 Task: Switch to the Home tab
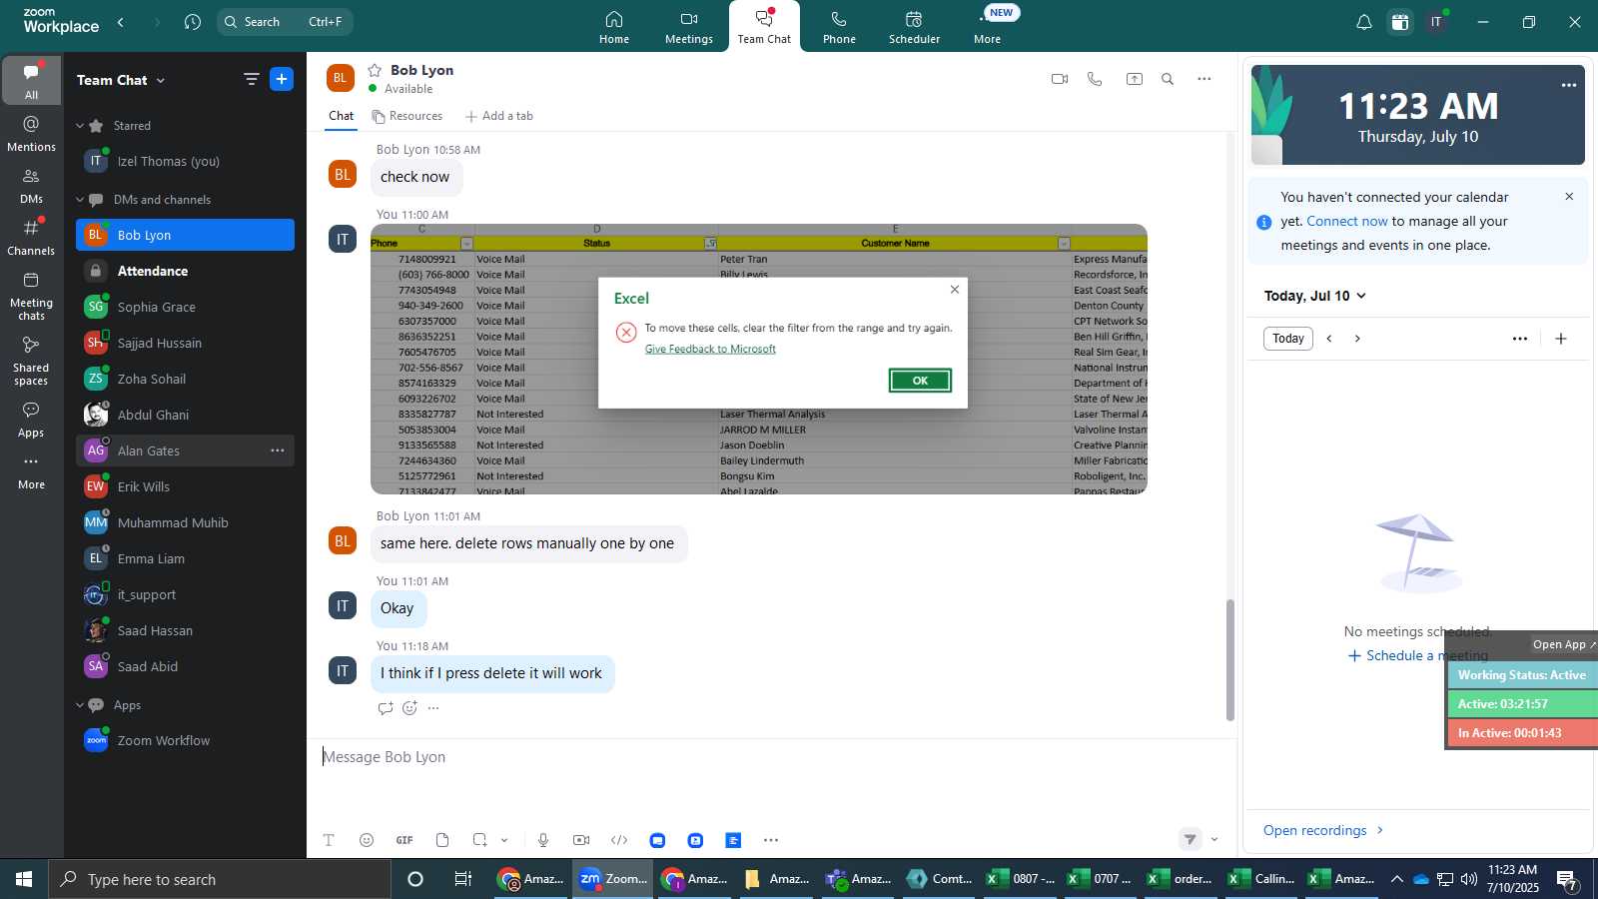(x=614, y=27)
